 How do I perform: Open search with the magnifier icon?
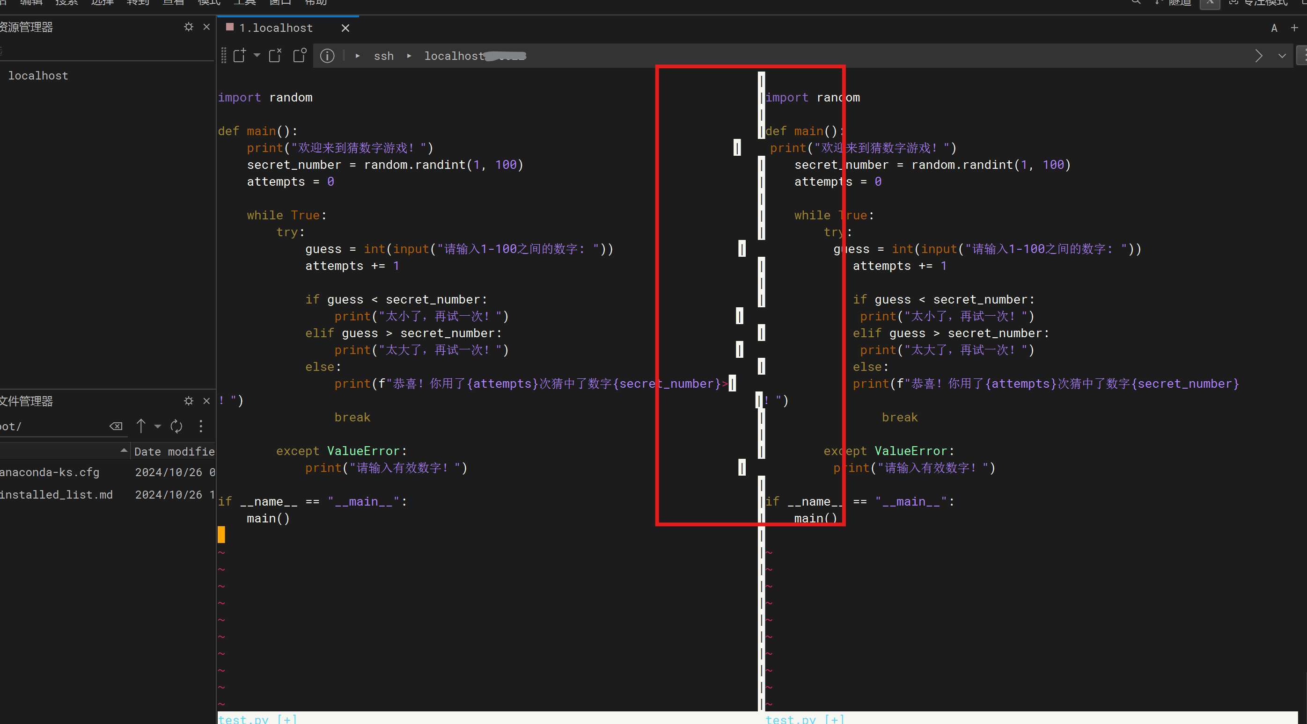coord(1137,3)
